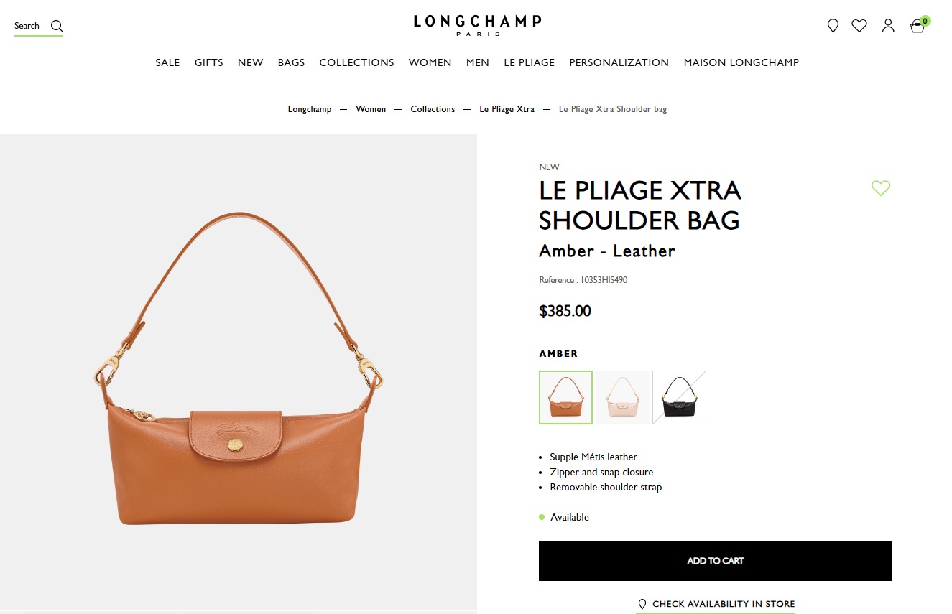Select the black bag swatch

(x=679, y=397)
